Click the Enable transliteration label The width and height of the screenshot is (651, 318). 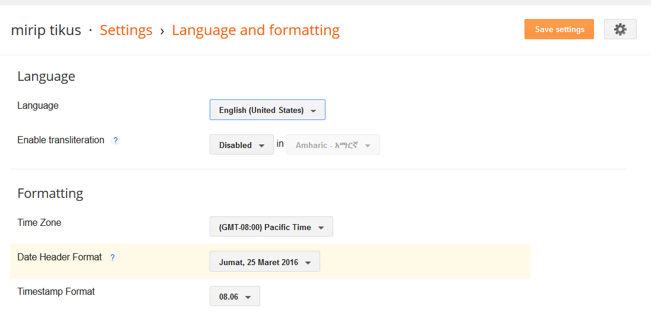61,140
